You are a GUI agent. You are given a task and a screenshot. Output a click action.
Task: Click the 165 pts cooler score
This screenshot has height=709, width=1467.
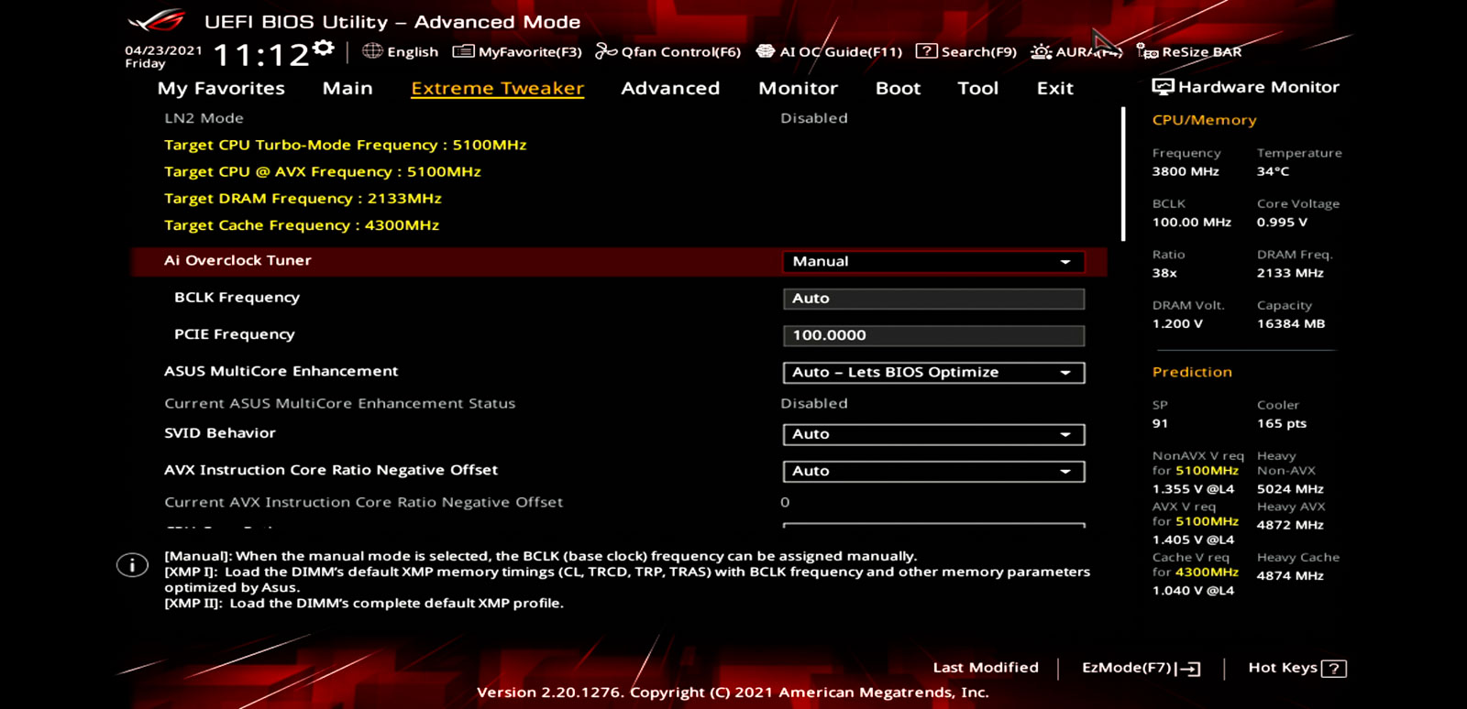pos(1282,423)
